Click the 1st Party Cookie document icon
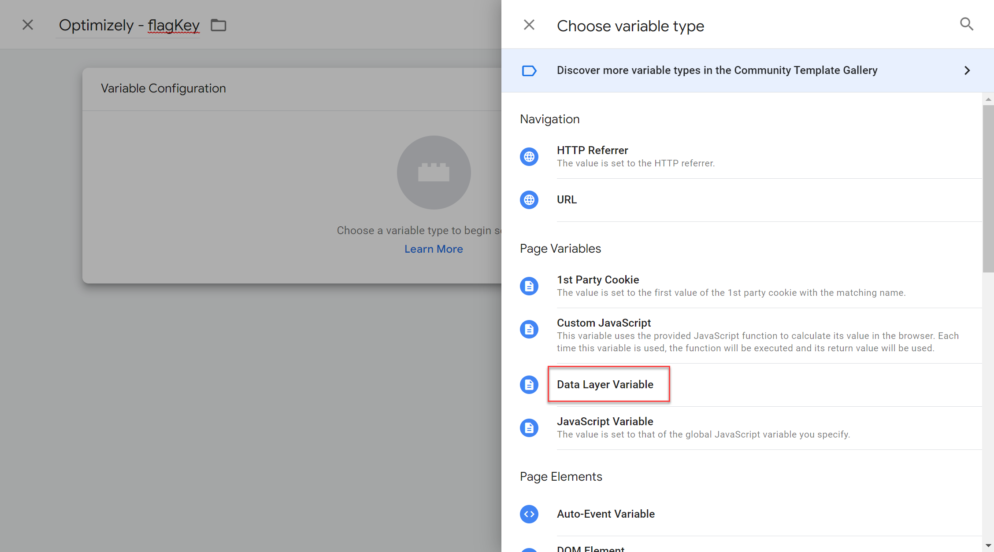This screenshot has height=552, width=994. tap(530, 286)
